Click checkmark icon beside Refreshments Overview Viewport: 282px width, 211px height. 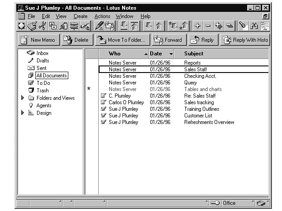(104, 122)
